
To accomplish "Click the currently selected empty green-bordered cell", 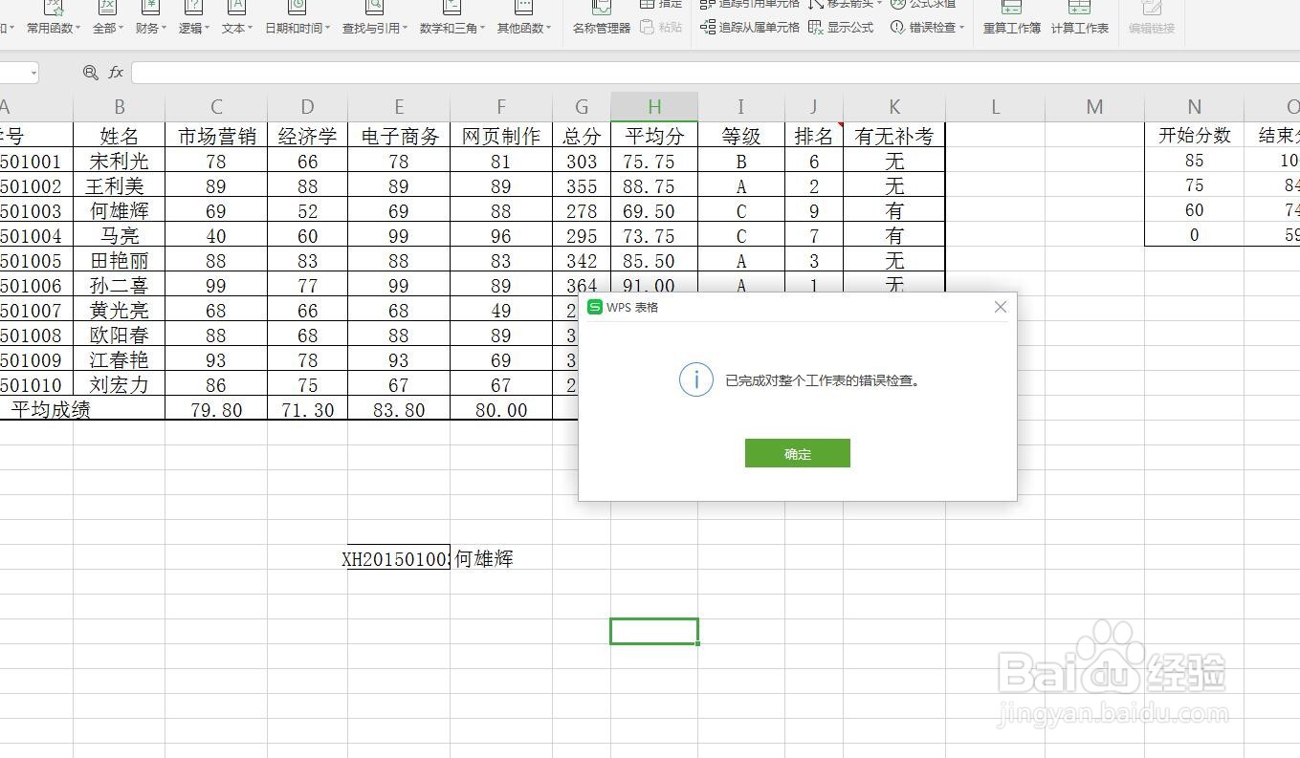I will (x=654, y=631).
